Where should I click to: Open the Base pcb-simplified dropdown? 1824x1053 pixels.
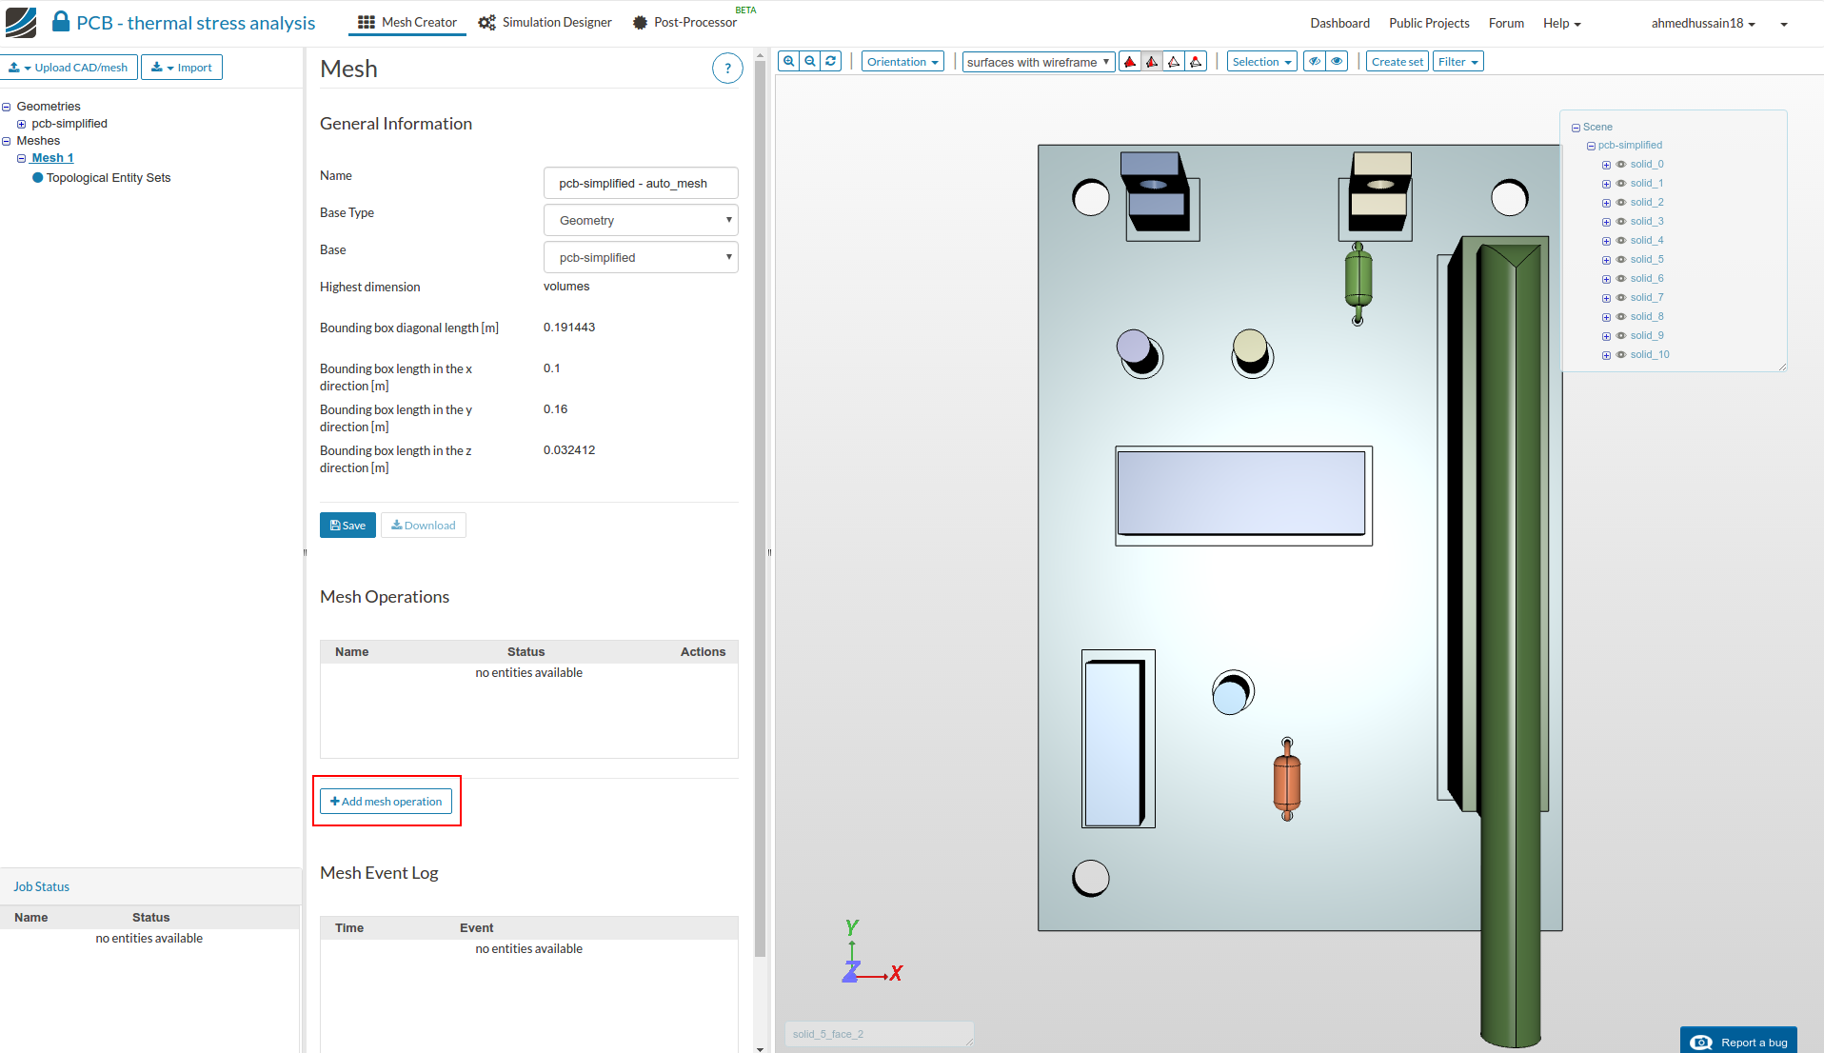tap(641, 257)
